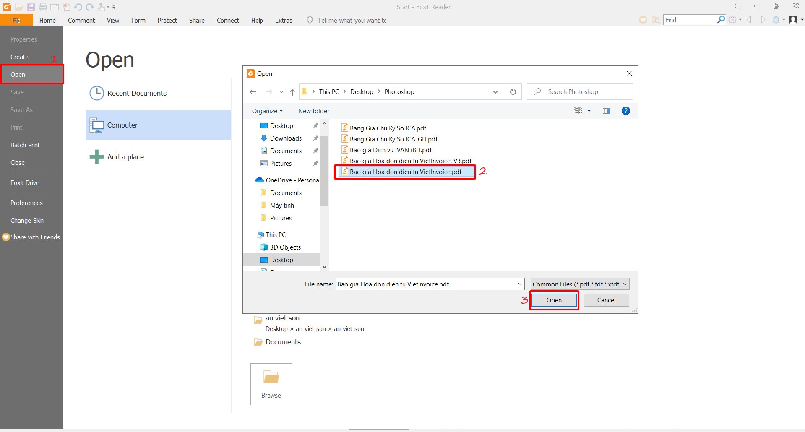Open the Browse folder tile
This screenshot has width=805, height=432.
click(271, 384)
